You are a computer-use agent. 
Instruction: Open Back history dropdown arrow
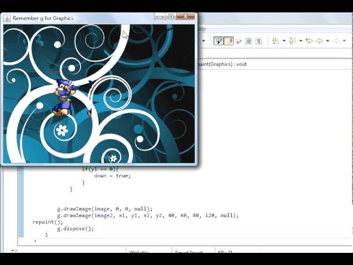(x=328, y=41)
